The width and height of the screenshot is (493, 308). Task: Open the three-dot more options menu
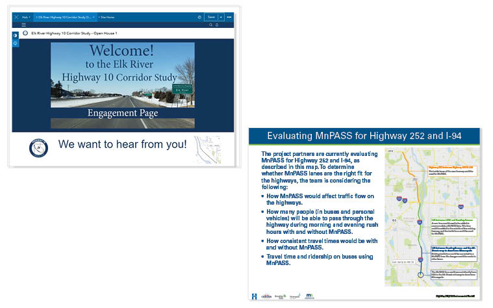click(x=229, y=18)
